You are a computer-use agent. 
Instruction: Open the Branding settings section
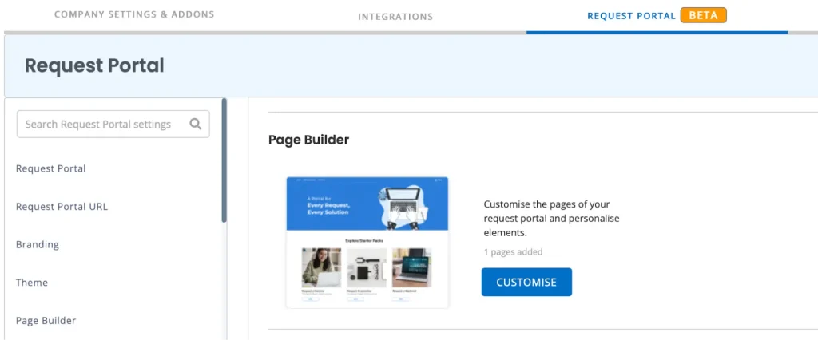pos(37,244)
